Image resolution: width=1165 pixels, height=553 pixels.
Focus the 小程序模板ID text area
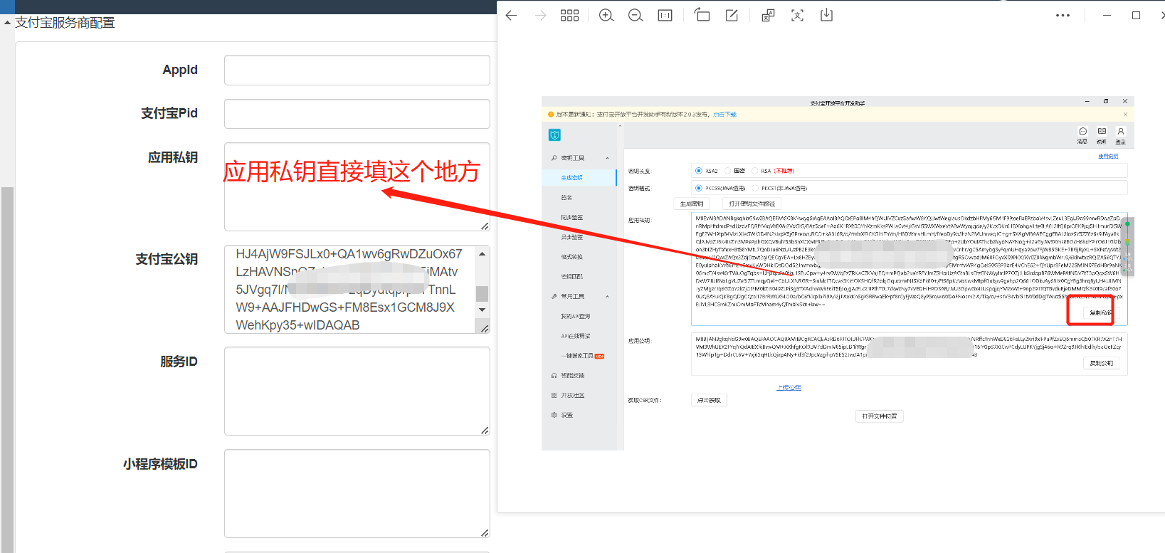(x=357, y=493)
